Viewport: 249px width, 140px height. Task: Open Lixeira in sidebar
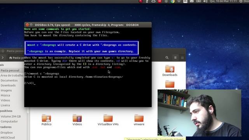[5, 105]
